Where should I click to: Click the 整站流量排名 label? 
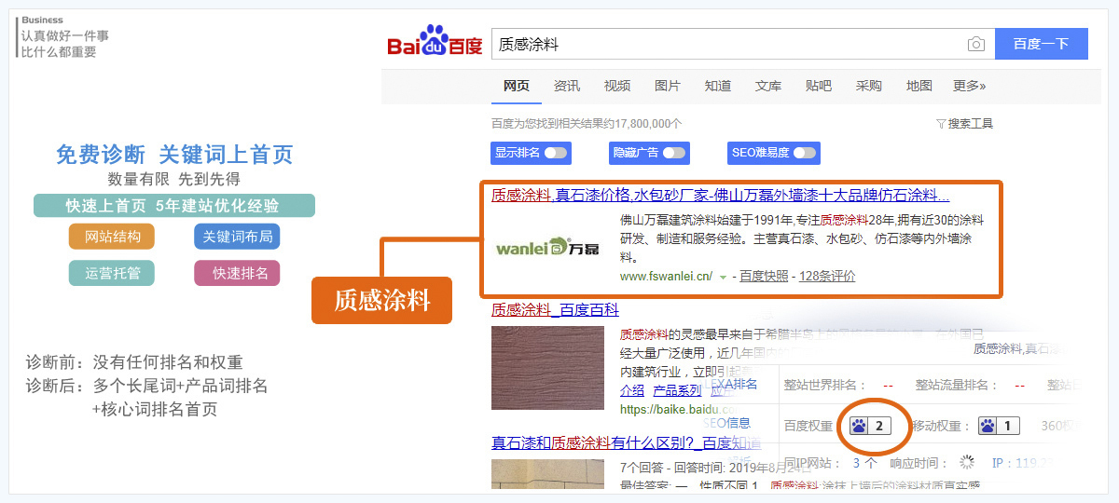pos(957,385)
